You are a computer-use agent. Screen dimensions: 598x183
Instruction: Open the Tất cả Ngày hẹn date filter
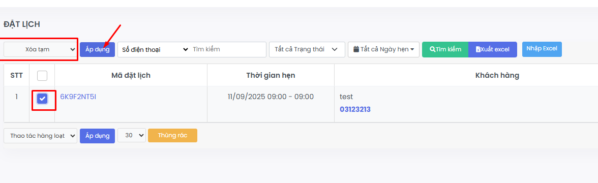pyautogui.click(x=383, y=50)
